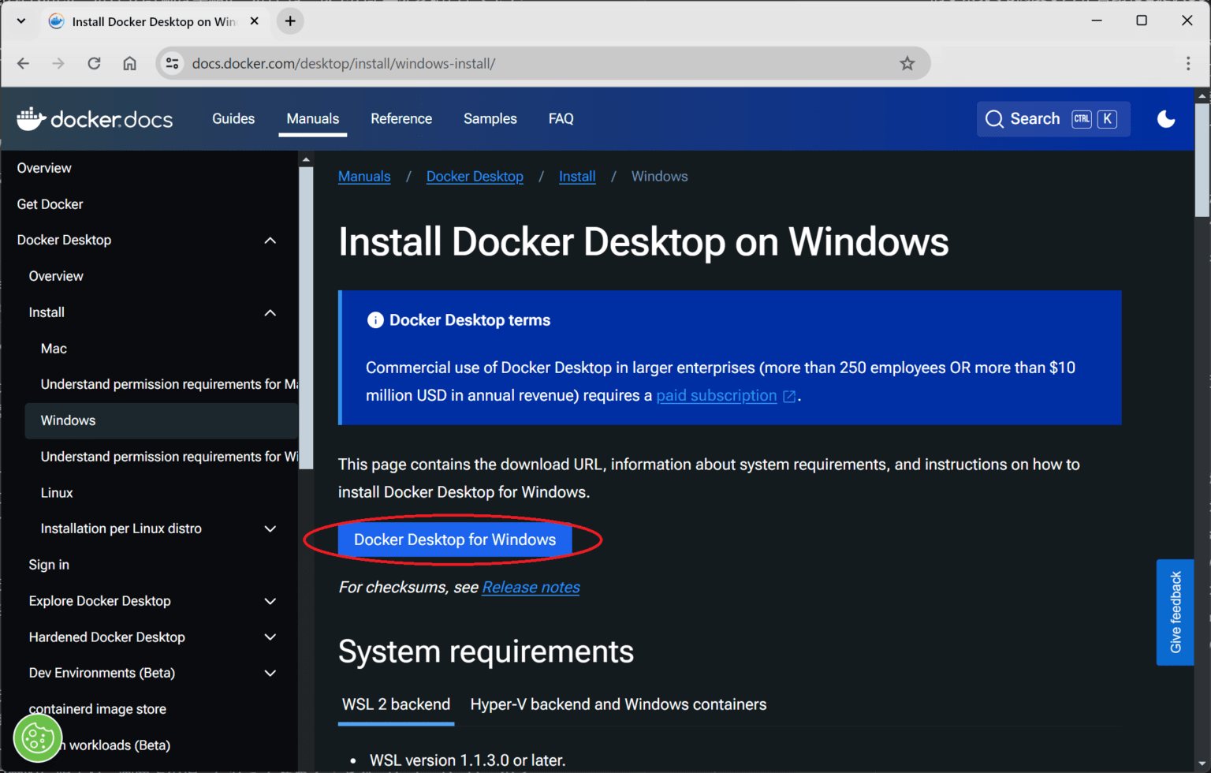The image size is (1211, 773).
Task: Click inside the address bar
Action: pos(473,63)
